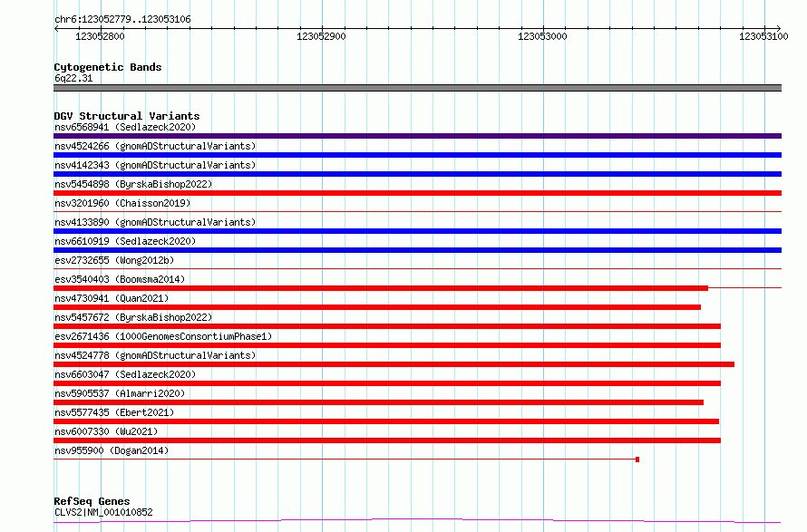Select variant label nsv3201960 (Chaisson2019)

(122, 203)
